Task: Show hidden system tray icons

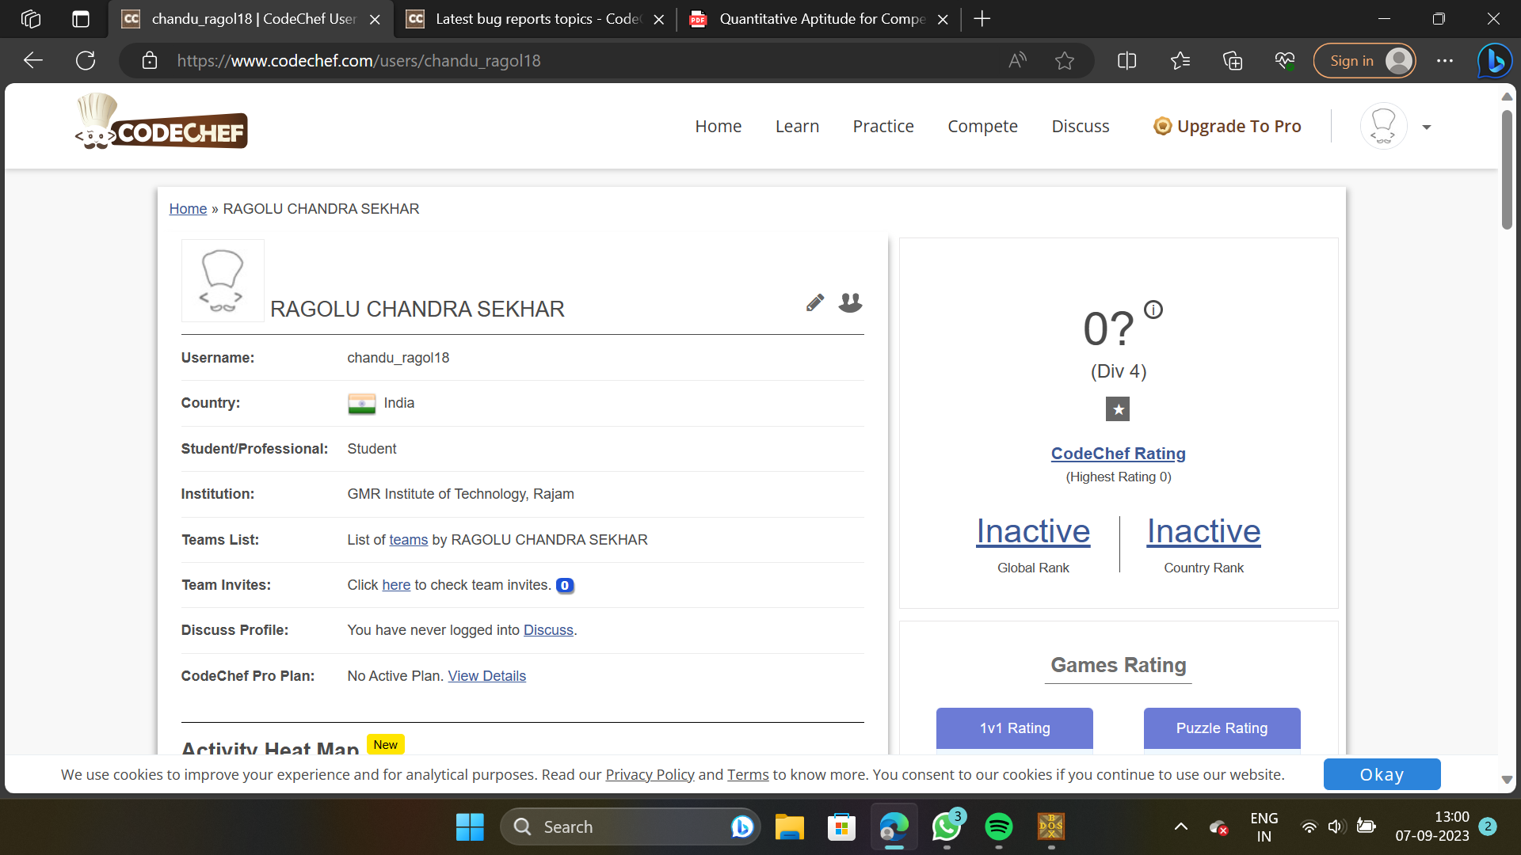Action: coord(1180,826)
